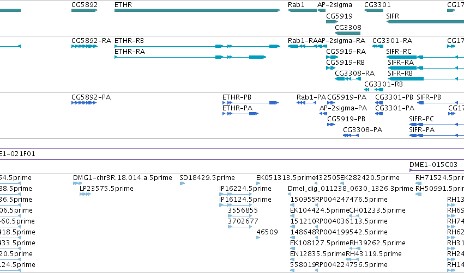Select the LP23575.5prime EST
This screenshot has height=273, width=464.
tap(85, 194)
